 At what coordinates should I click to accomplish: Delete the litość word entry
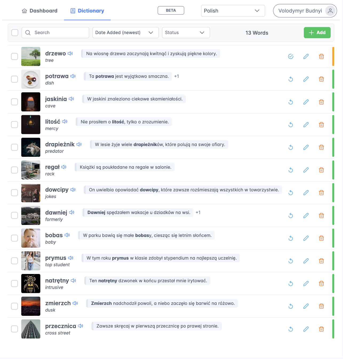pyautogui.click(x=321, y=124)
